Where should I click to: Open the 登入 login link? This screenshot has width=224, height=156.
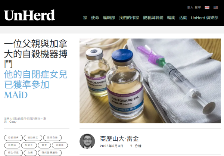[x=190, y=7]
